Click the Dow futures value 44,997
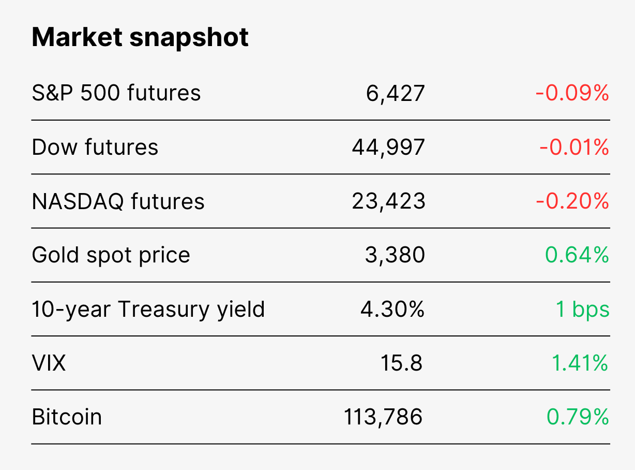The width and height of the screenshot is (635, 470). pos(388,148)
